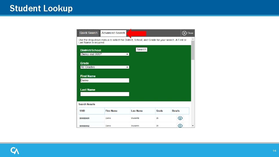Click the Grade column header
The width and height of the screenshot is (279, 157).
163,111
